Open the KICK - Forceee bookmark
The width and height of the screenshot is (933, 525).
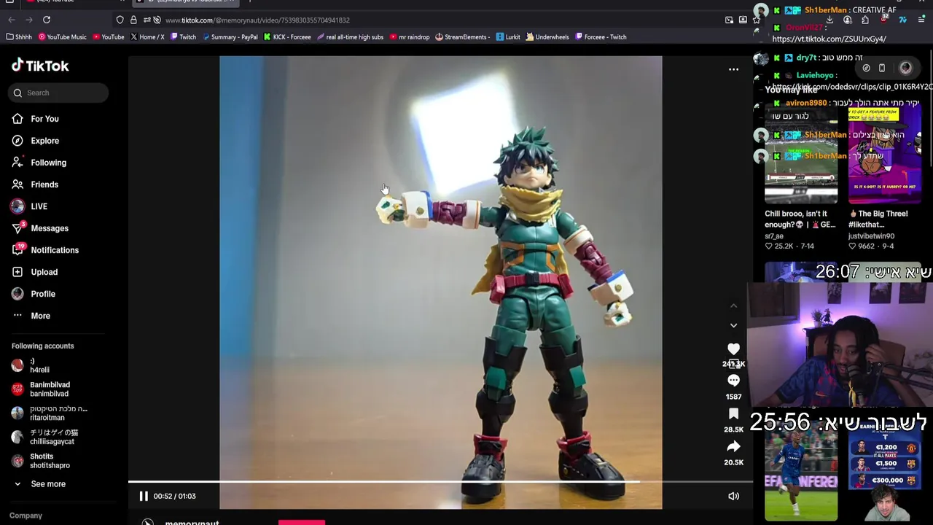[287, 36]
